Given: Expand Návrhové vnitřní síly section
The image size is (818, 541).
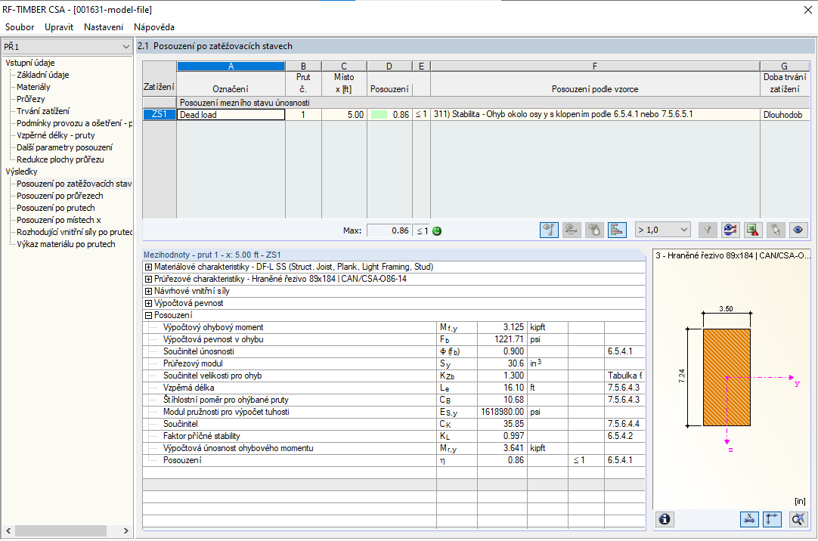Looking at the screenshot, I should pyautogui.click(x=149, y=291).
